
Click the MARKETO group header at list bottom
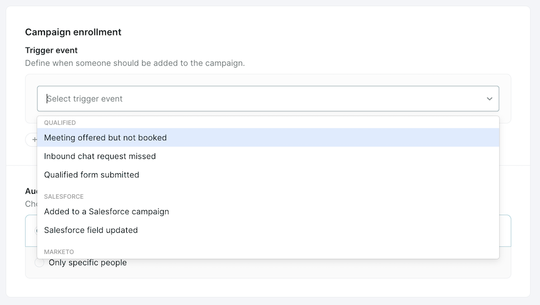point(59,252)
